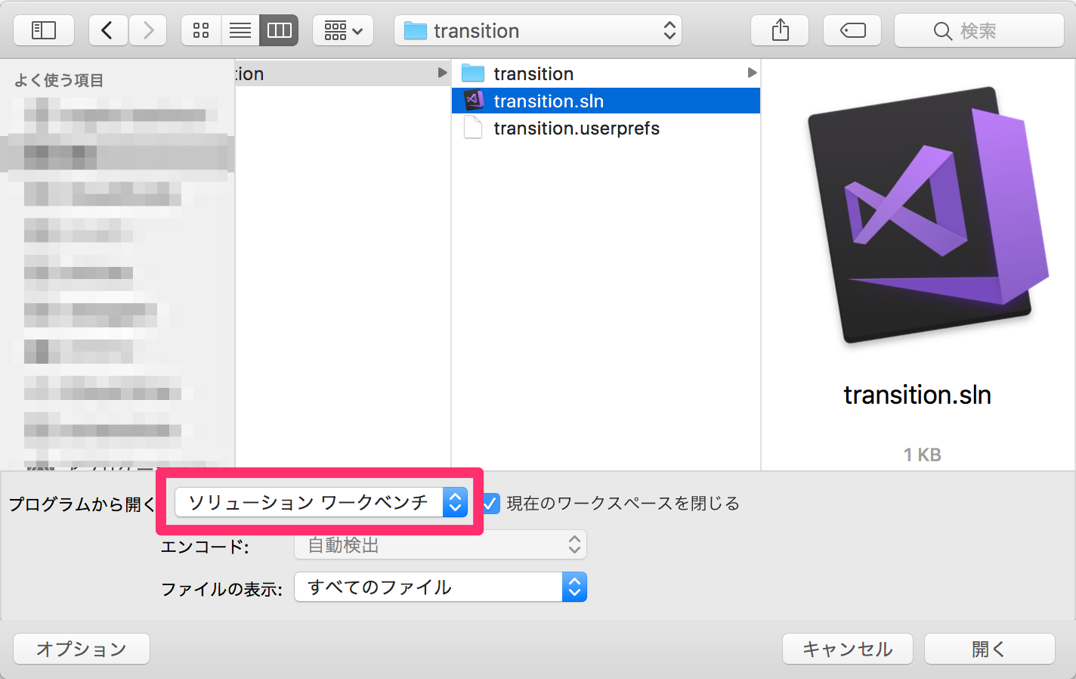Screen dimensions: 1076x679
Task: Open the すべてのファイル file filter dropdown
Action: click(x=441, y=587)
